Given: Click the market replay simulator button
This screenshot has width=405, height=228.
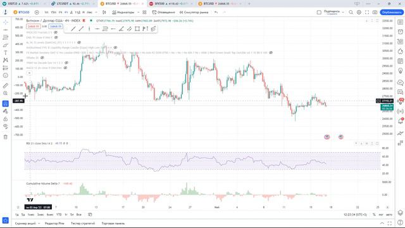Looking at the screenshot, I should coord(194,12).
